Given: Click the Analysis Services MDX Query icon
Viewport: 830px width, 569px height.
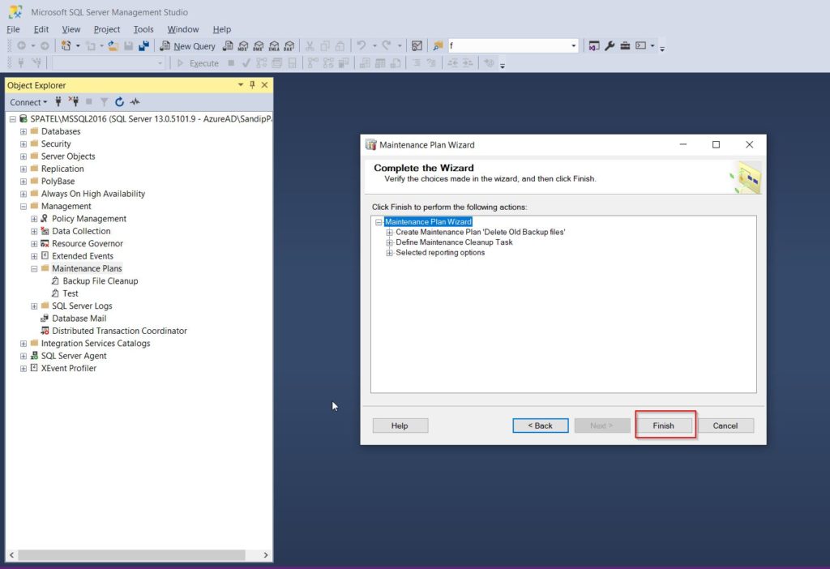Looking at the screenshot, I should tap(243, 46).
